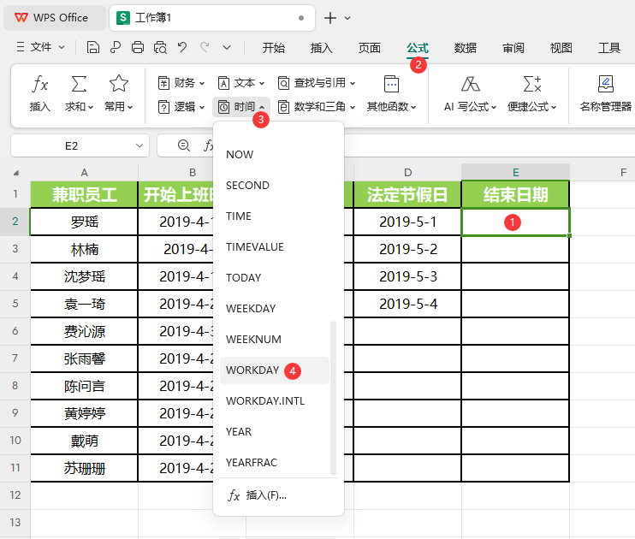Screen dimensions: 635x539
Task: Open the 其他函数 icon menu
Action: 391,84
